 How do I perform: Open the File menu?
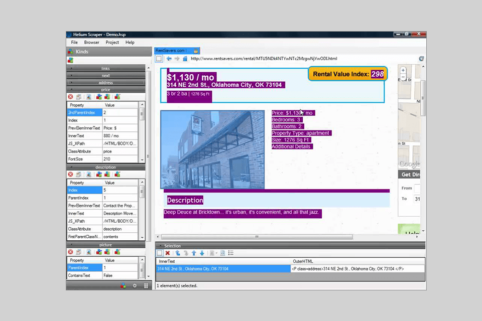(x=74, y=43)
